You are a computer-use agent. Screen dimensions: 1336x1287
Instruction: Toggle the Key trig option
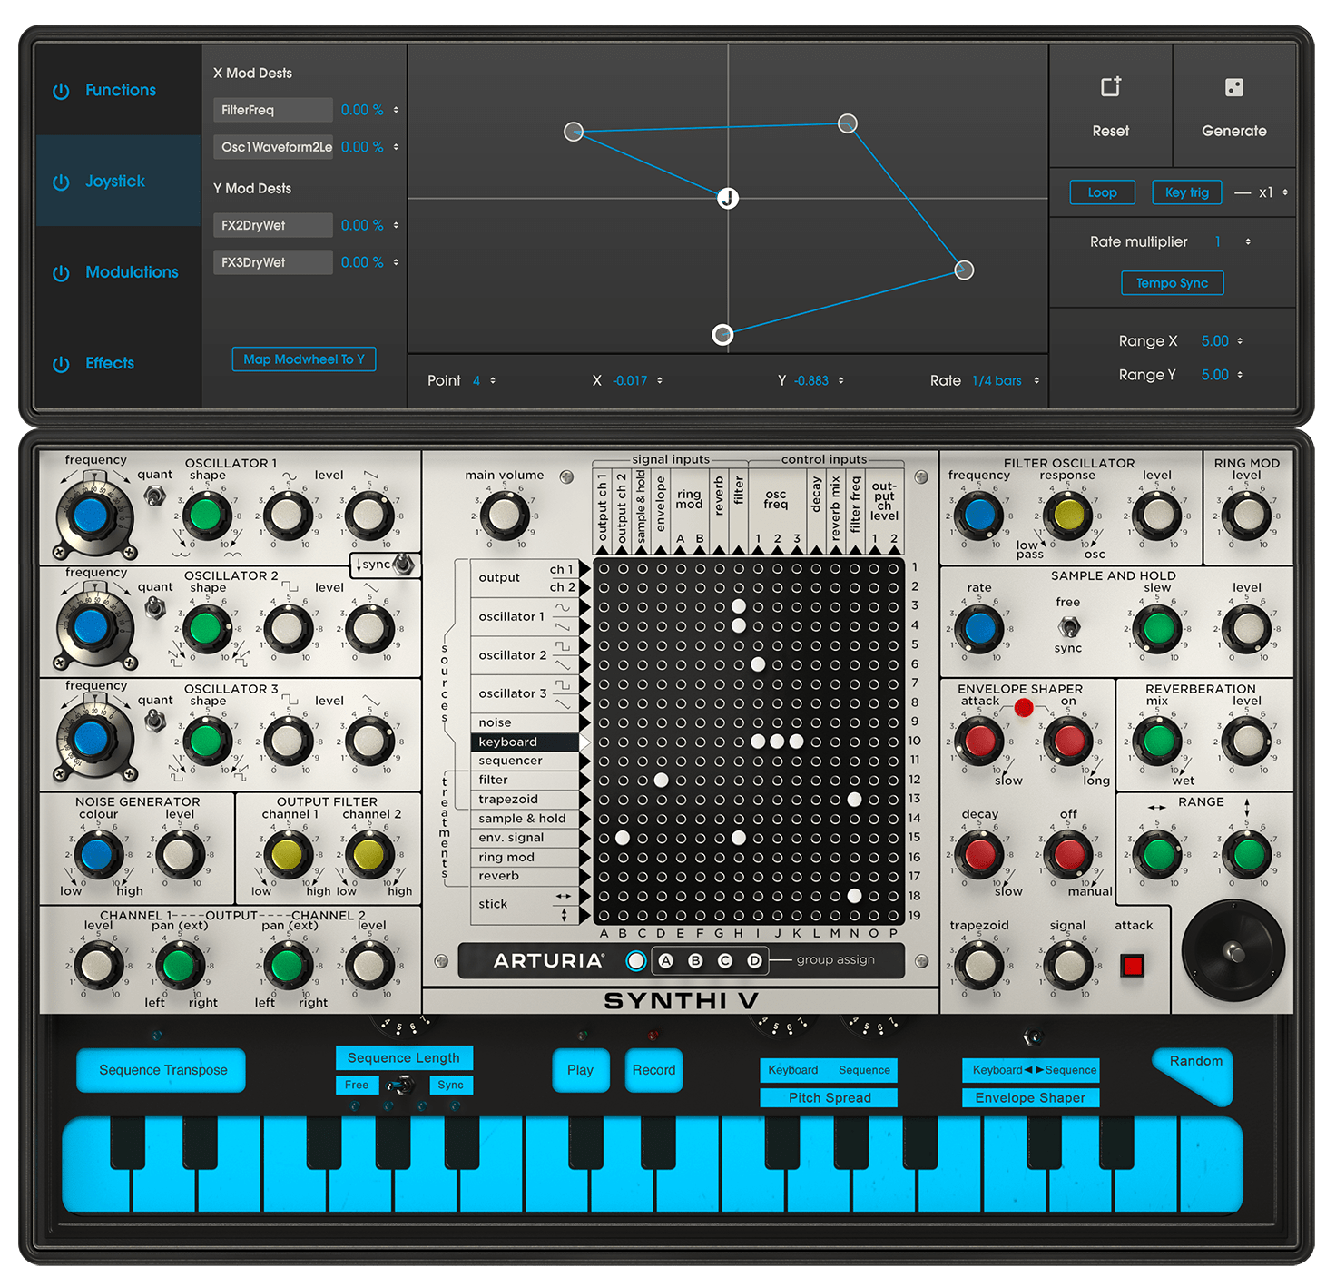[1186, 192]
